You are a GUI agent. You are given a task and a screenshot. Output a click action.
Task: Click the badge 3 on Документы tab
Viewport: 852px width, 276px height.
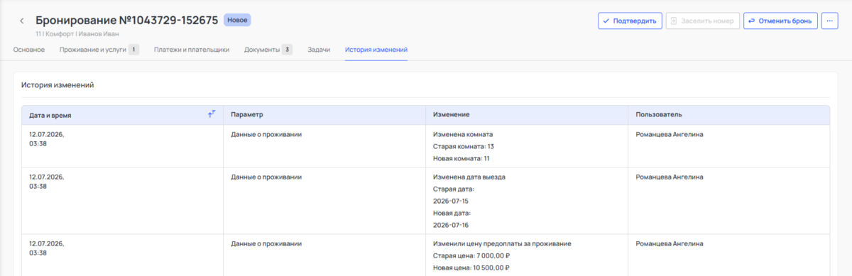(287, 50)
